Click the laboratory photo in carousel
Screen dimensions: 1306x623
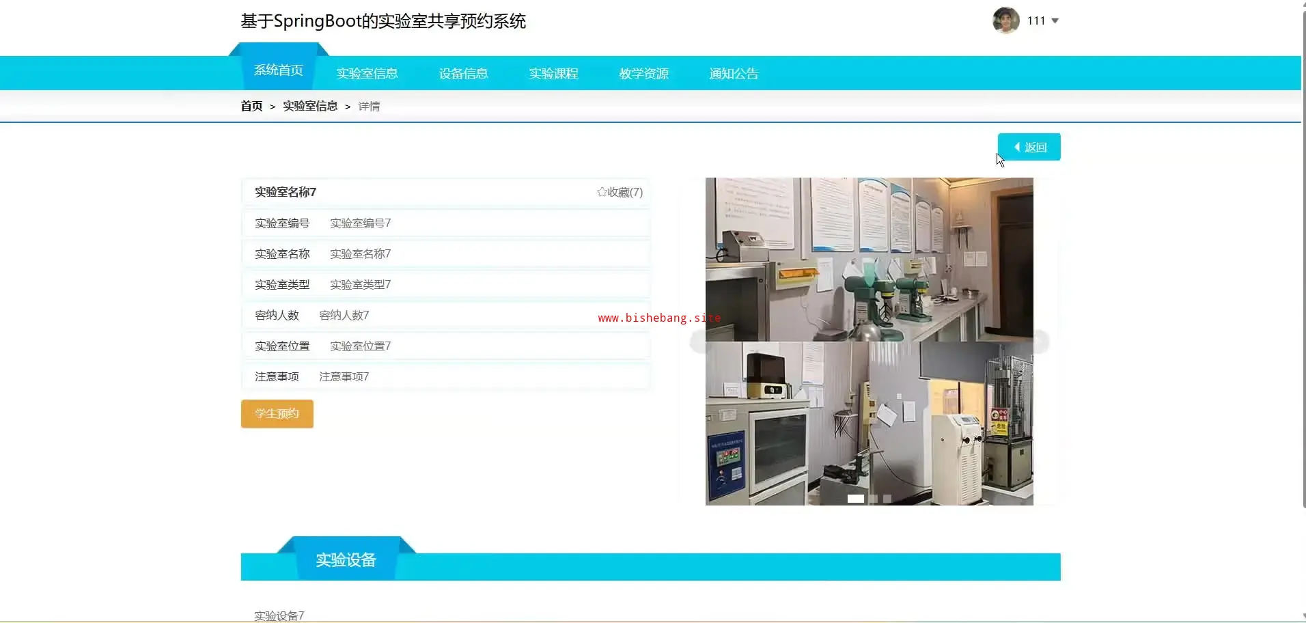tap(869, 273)
